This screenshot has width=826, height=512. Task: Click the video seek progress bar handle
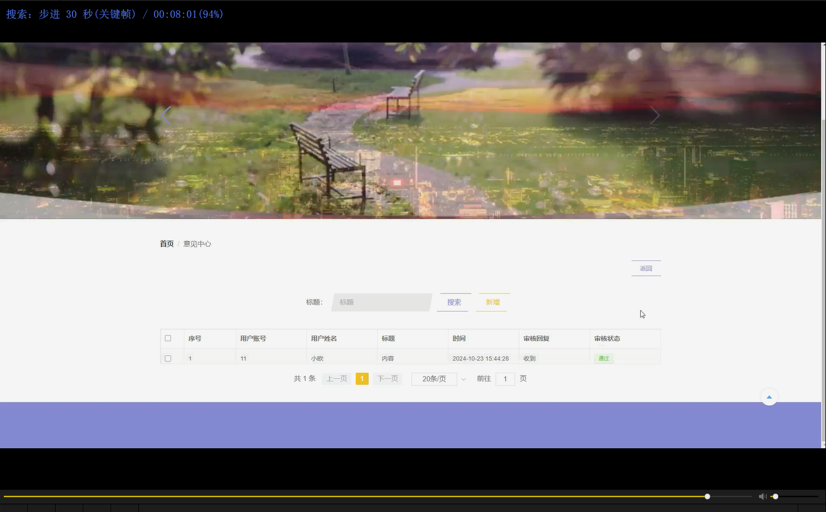707,496
